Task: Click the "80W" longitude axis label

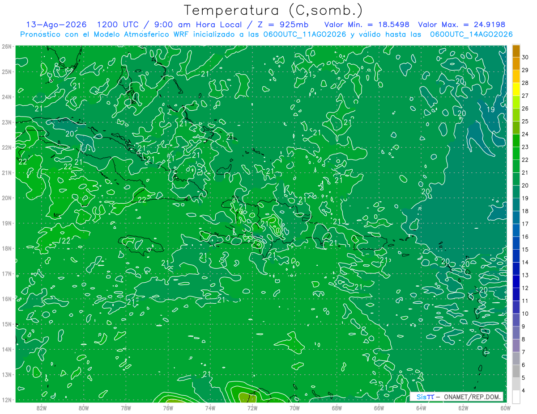Action: 84,408
